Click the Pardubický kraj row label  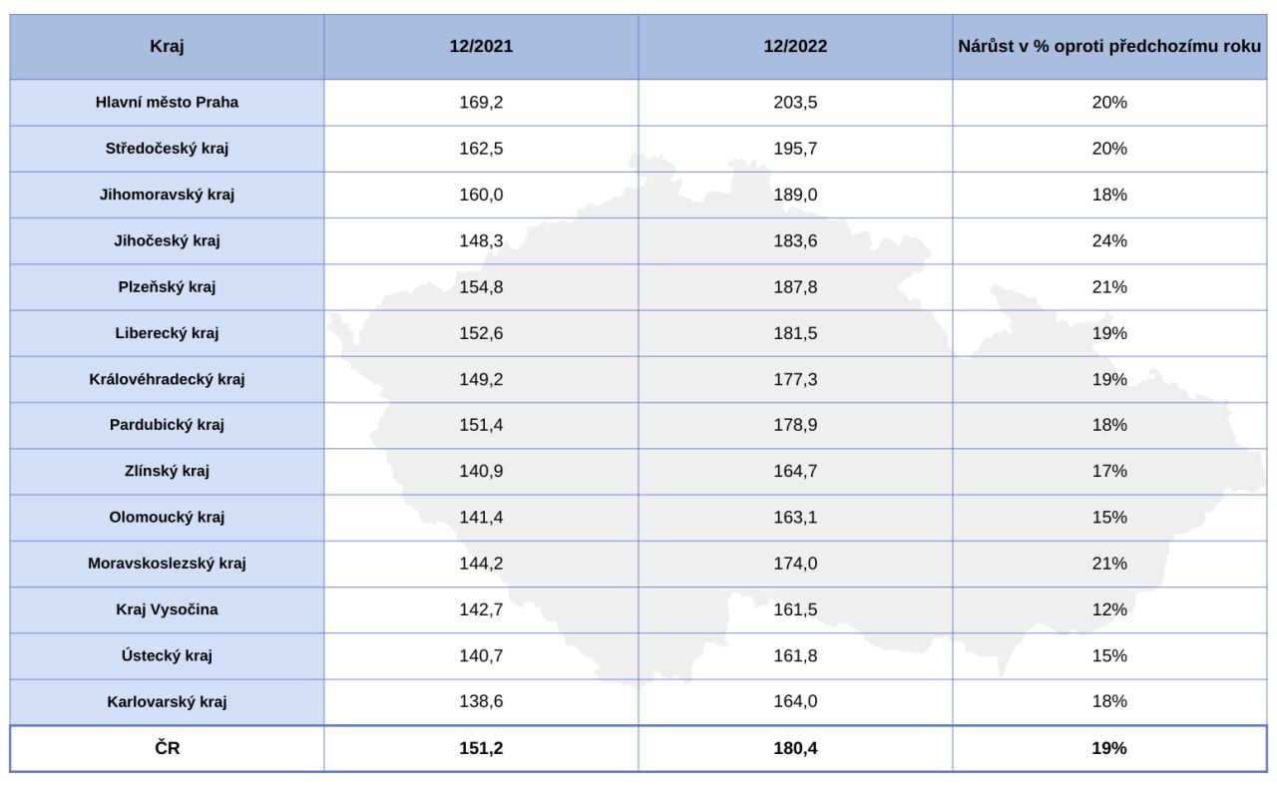click(x=167, y=425)
